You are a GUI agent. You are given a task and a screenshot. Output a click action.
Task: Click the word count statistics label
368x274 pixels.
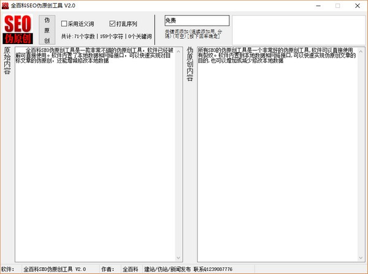tap(106, 36)
